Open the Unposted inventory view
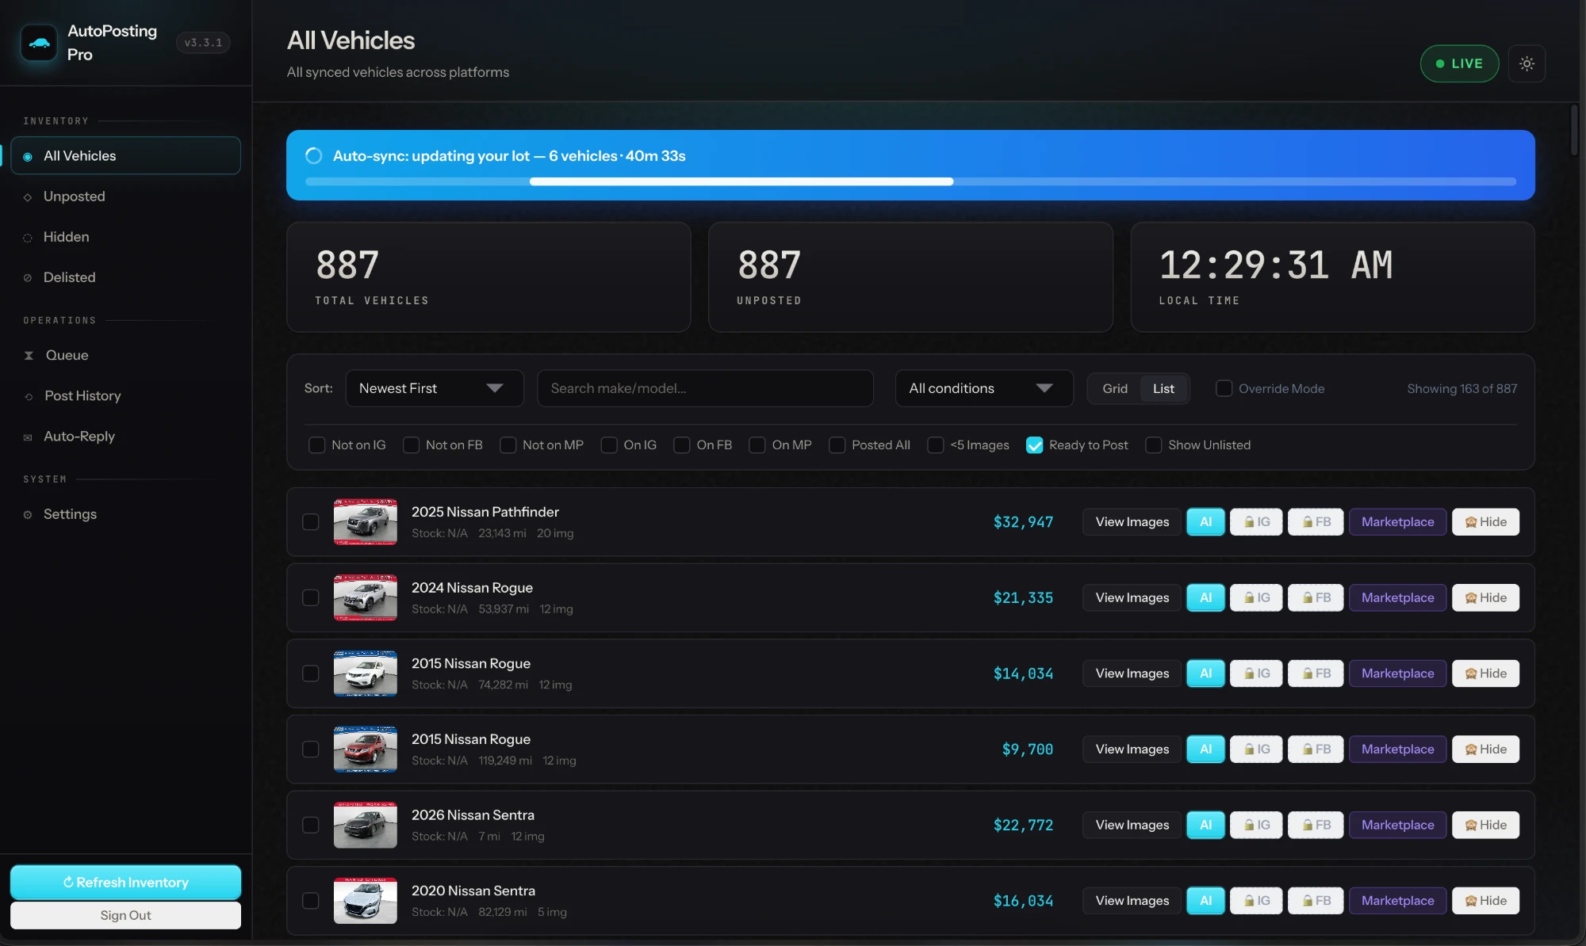This screenshot has width=1586, height=946. click(125, 196)
